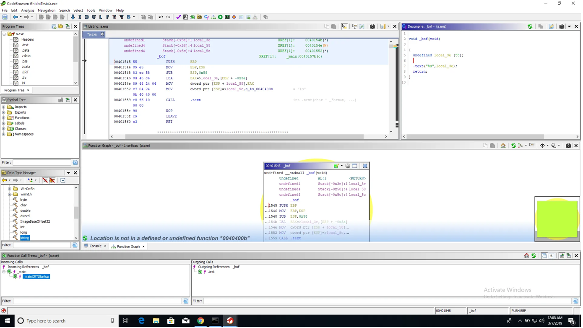Expand the WinDef.h node in Data Type Manager
Image resolution: width=583 pixels, height=328 pixels.
10,189
